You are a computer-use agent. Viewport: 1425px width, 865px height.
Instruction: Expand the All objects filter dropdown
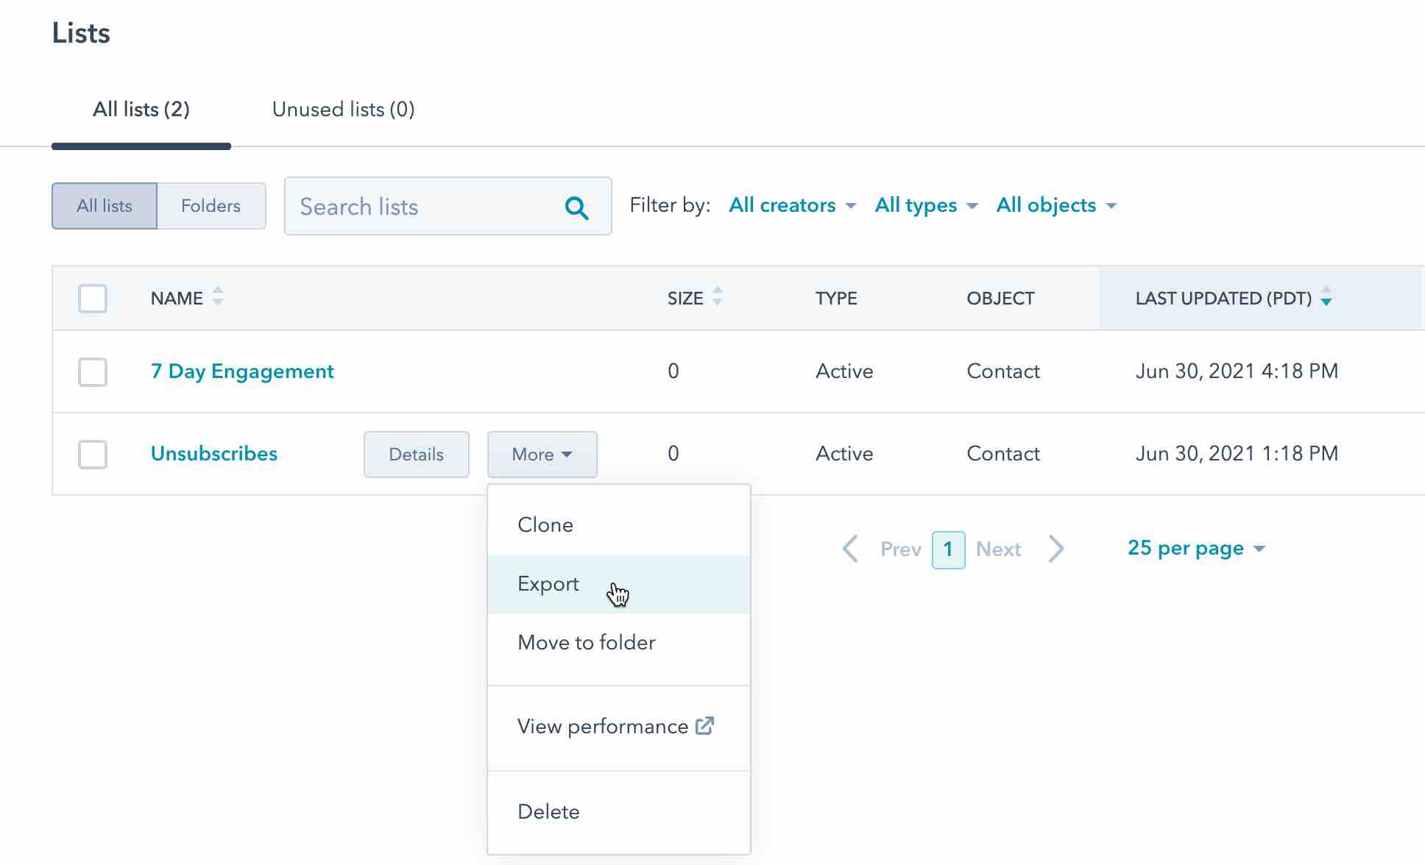pyautogui.click(x=1055, y=205)
